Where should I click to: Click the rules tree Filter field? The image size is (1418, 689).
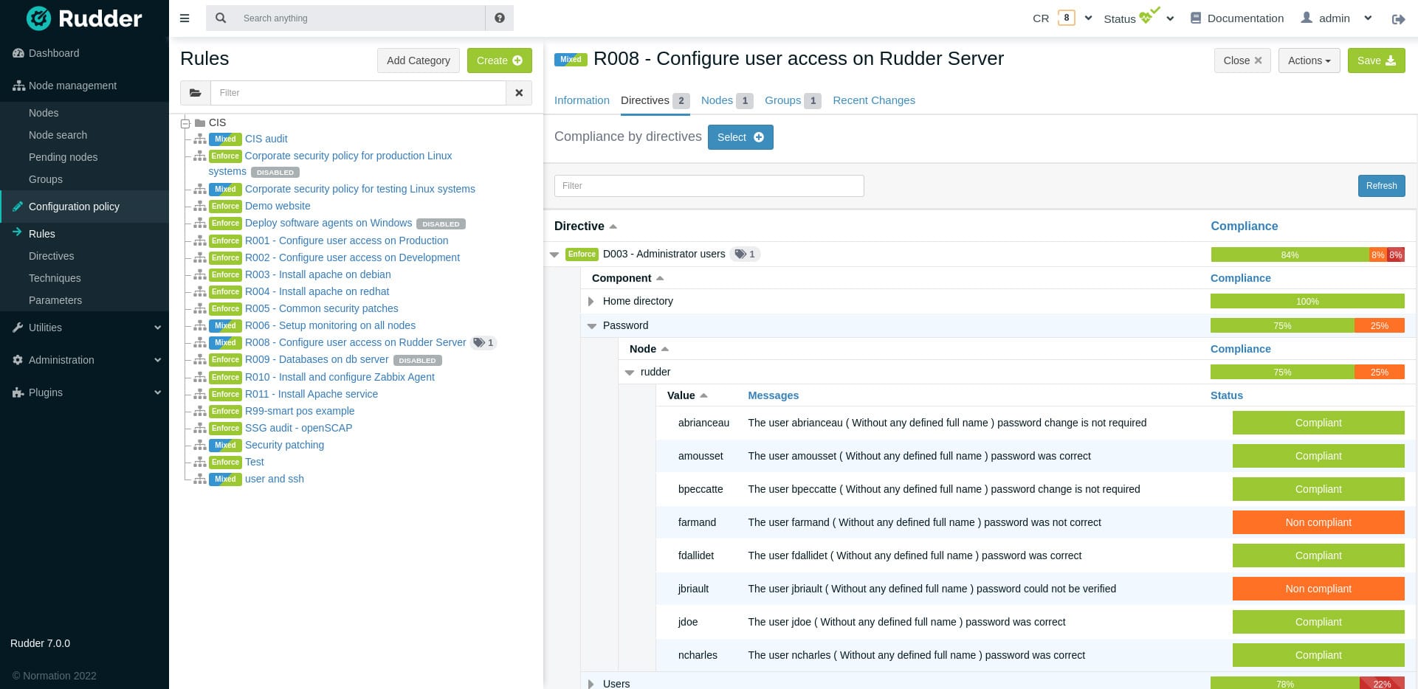pos(358,93)
